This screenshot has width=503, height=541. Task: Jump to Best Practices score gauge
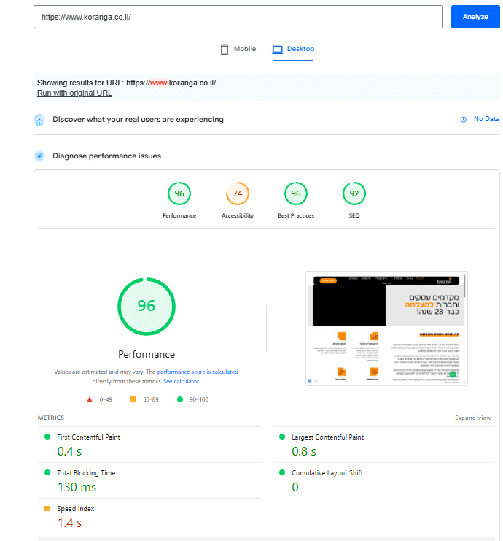(295, 193)
